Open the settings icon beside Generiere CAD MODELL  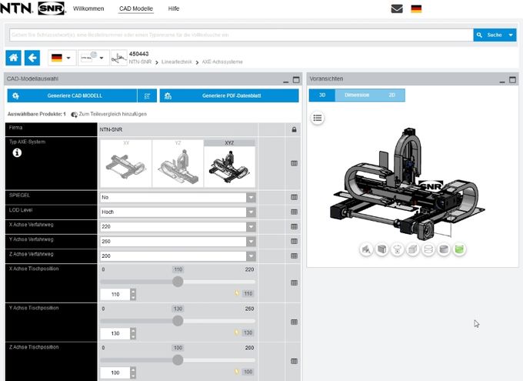point(148,95)
